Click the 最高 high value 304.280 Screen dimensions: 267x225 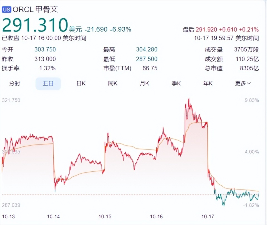pos(147,50)
